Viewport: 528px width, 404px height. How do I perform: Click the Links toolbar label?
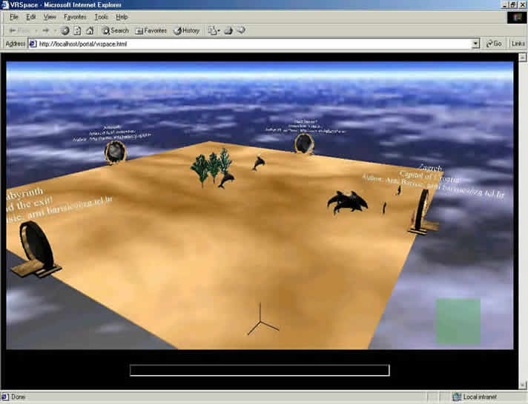(518, 44)
